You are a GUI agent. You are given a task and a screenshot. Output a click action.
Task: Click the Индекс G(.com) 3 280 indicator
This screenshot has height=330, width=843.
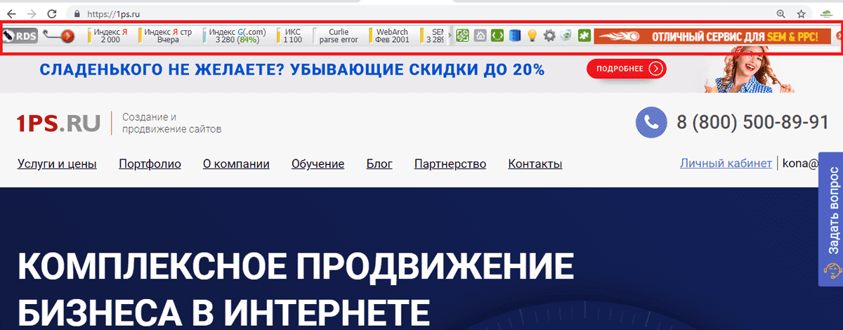236,36
